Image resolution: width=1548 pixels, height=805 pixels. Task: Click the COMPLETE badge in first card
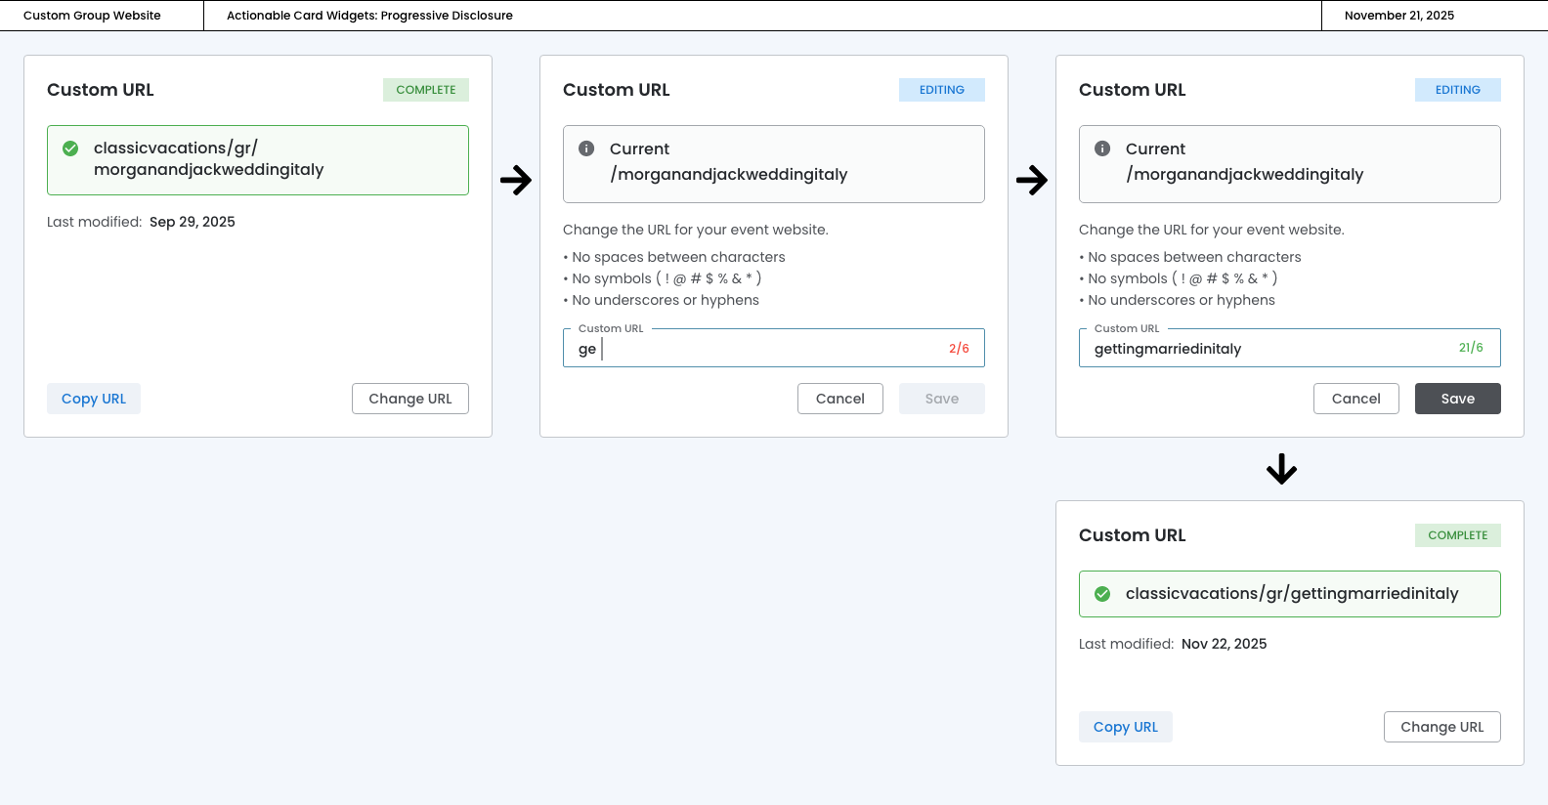[426, 90]
